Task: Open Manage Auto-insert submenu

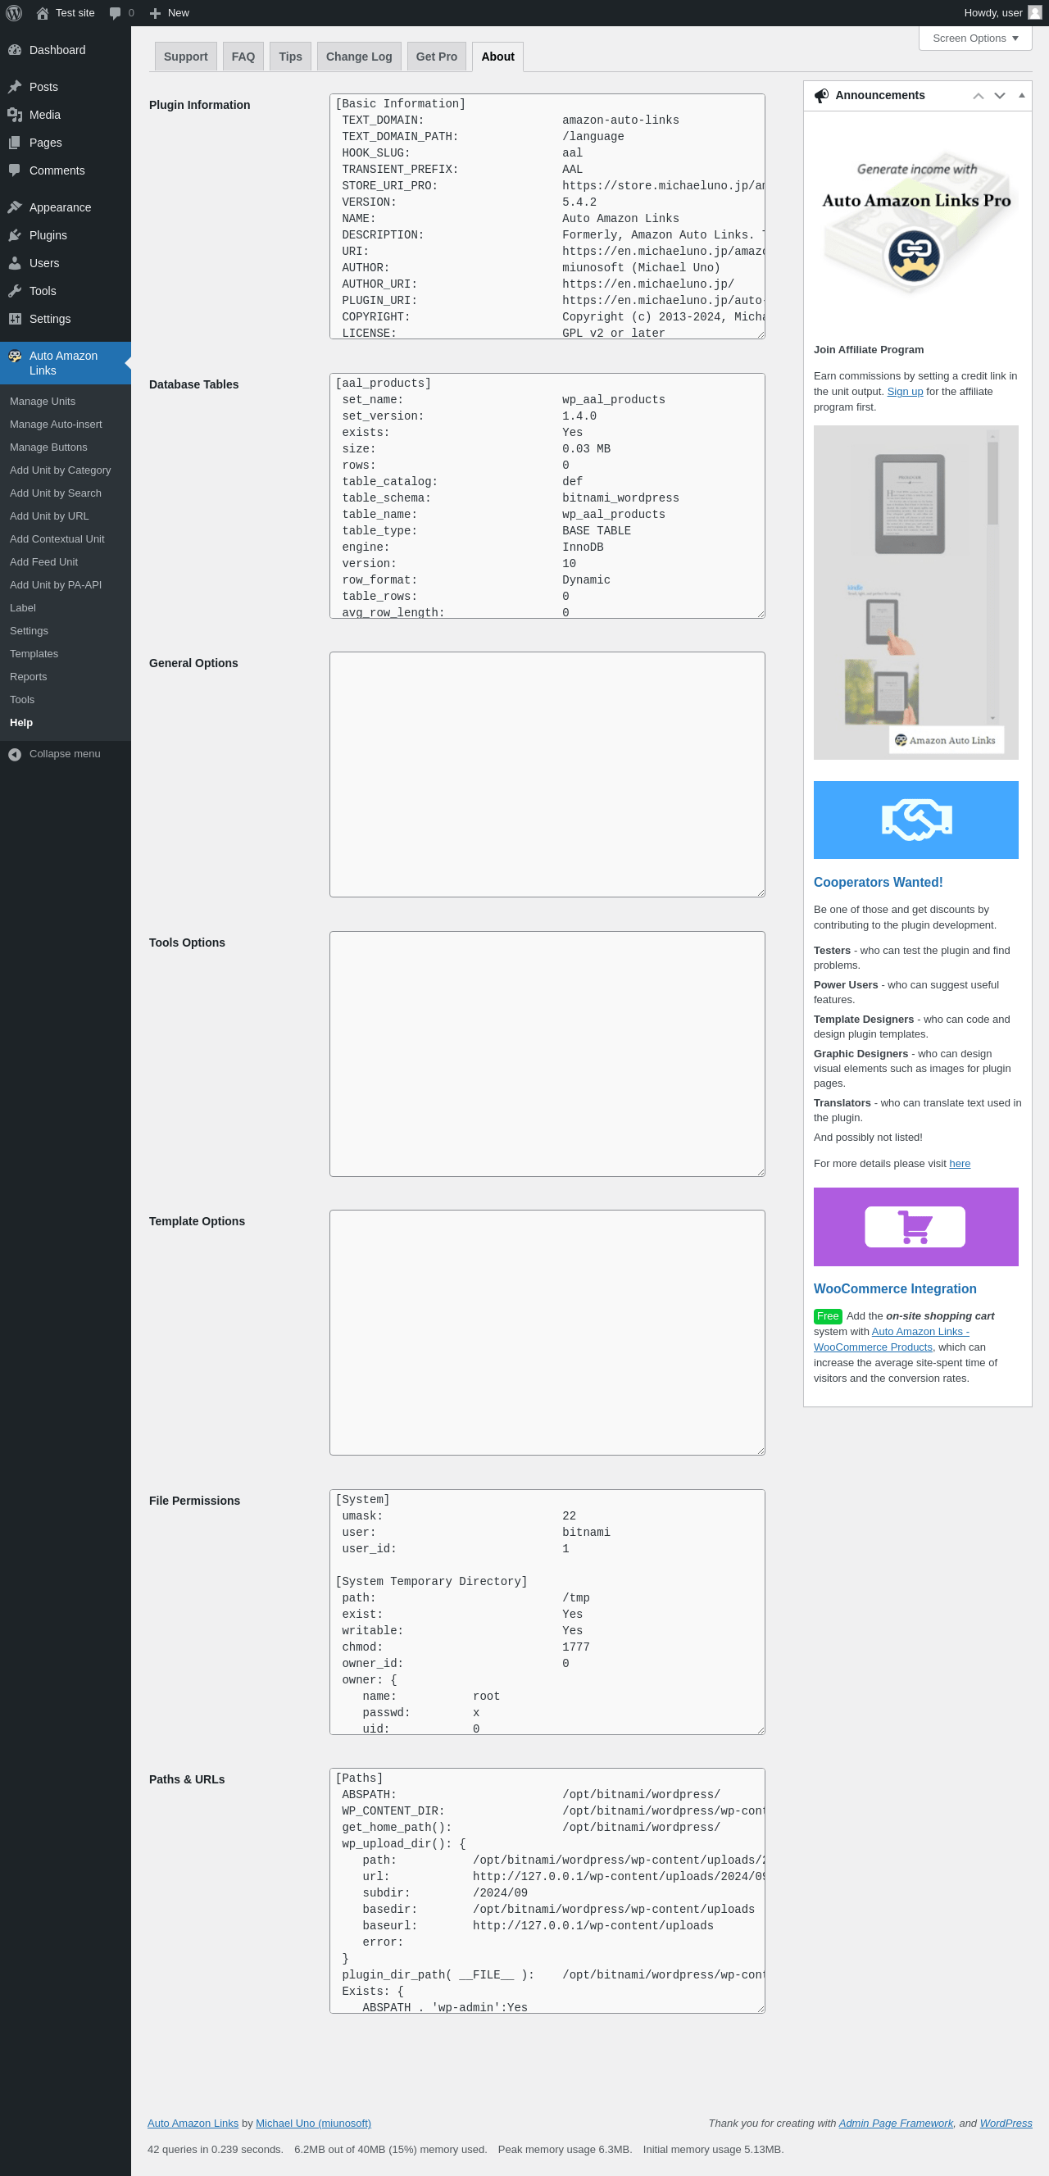Action: click(56, 424)
